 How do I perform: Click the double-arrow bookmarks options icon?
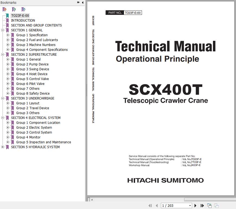78,2
